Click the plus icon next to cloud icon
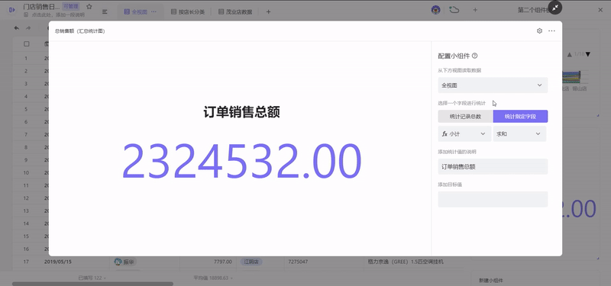The image size is (611, 286). (475, 10)
